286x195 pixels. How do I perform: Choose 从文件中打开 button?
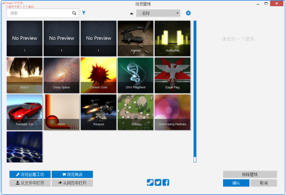[x=30, y=183]
